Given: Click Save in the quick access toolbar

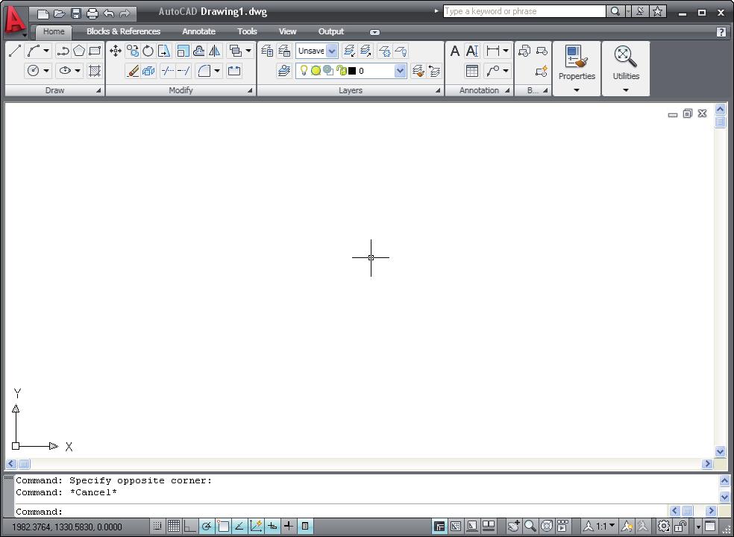Looking at the screenshot, I should coord(76,13).
